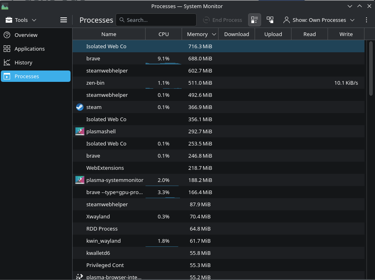Switch to the History page
Screen dimensions: 375x280
(x=36, y=63)
